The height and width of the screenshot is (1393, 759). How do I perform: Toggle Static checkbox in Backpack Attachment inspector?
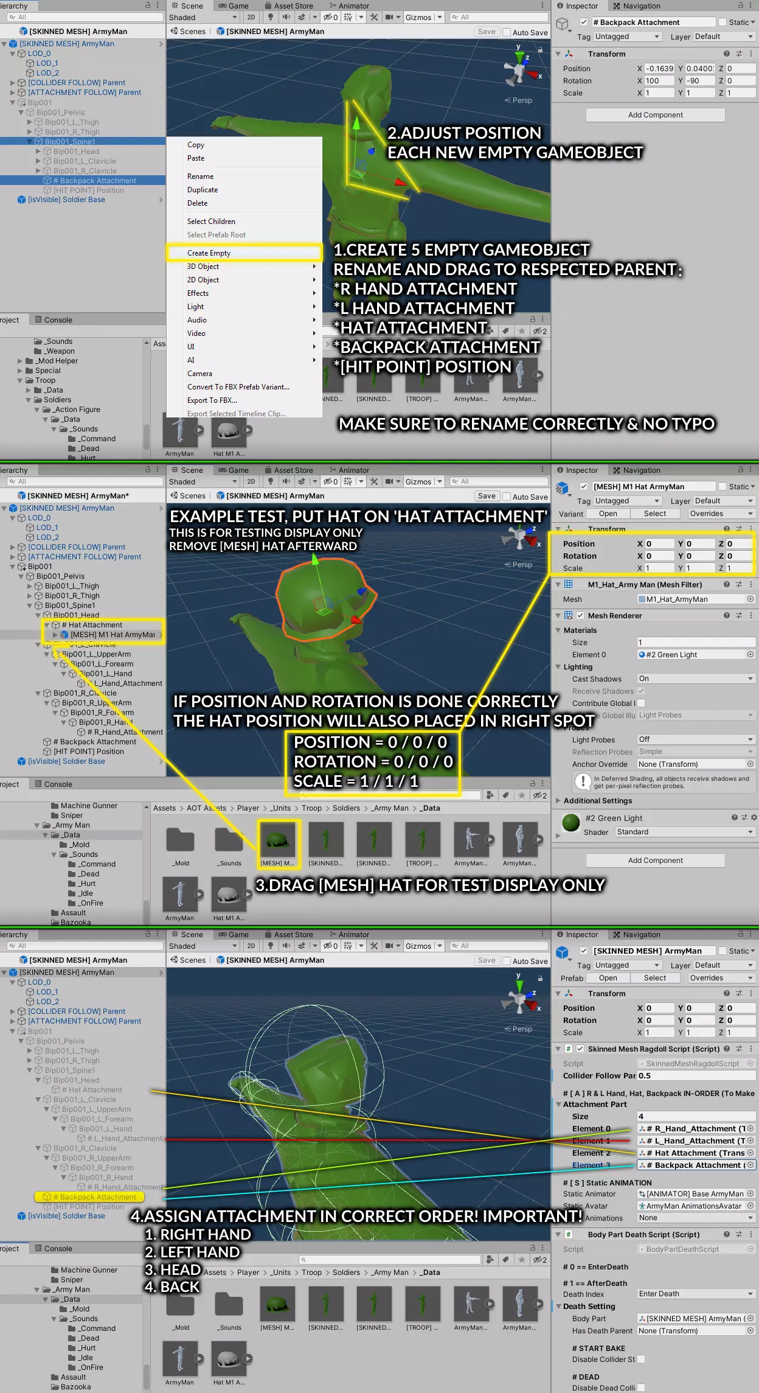pyautogui.click(x=723, y=22)
